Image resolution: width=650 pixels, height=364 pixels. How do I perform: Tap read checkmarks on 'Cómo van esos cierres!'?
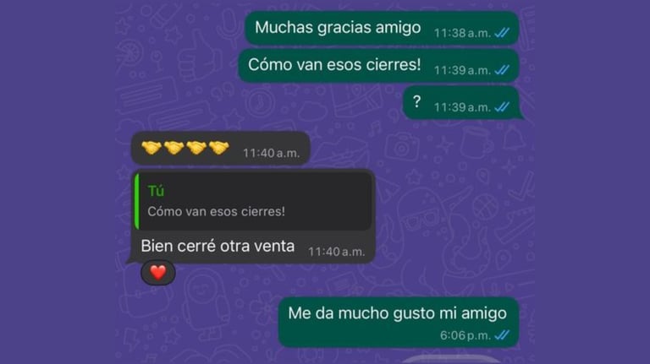(x=502, y=69)
